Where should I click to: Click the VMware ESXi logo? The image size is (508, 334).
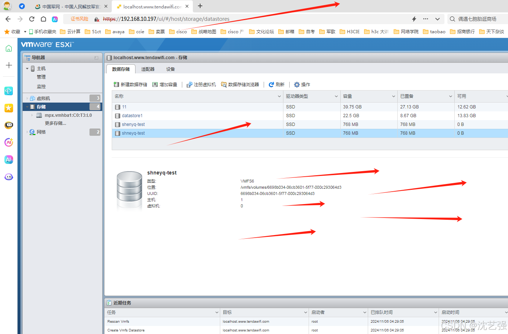point(47,45)
